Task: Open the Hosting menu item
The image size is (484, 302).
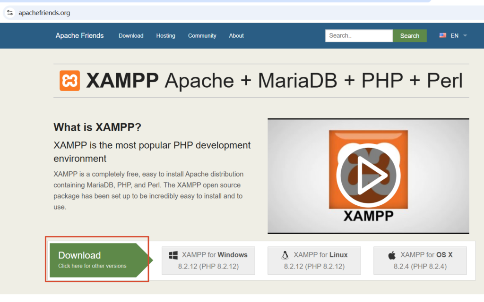Action: [165, 36]
